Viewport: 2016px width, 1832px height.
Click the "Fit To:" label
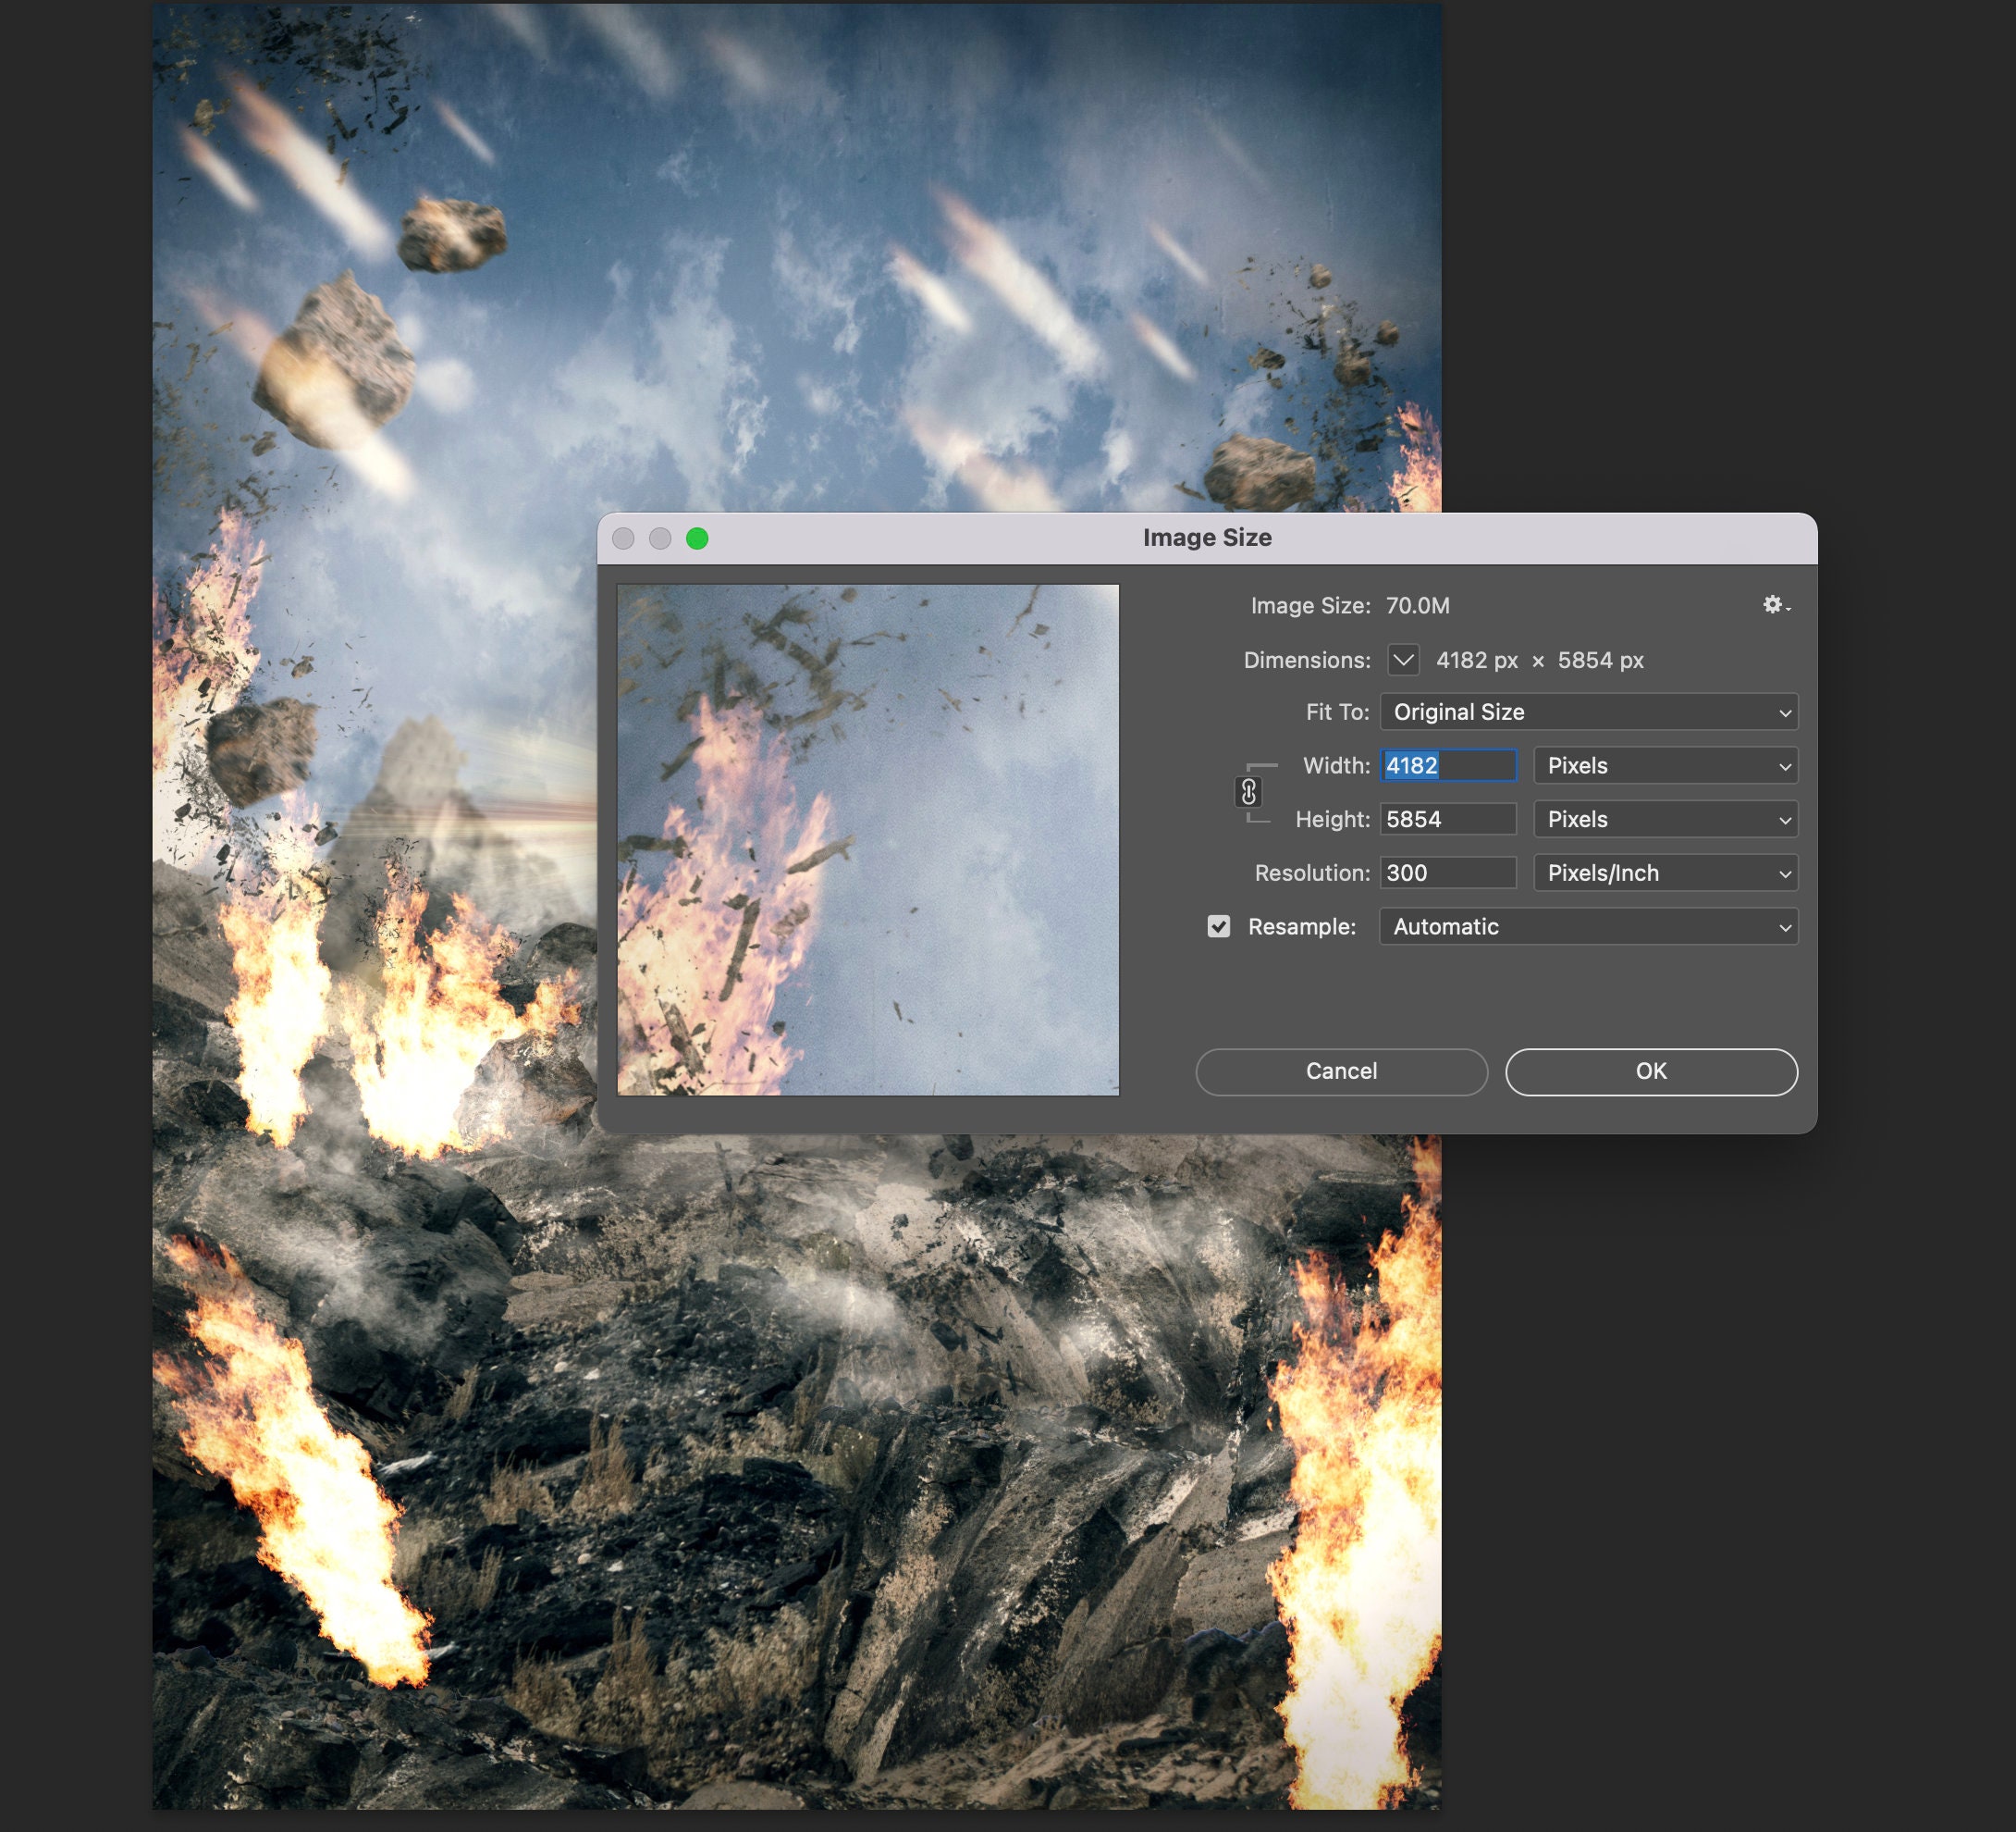click(1337, 712)
